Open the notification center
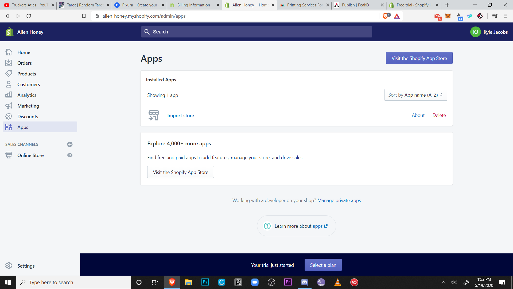This screenshot has width=513, height=289. (x=502, y=282)
